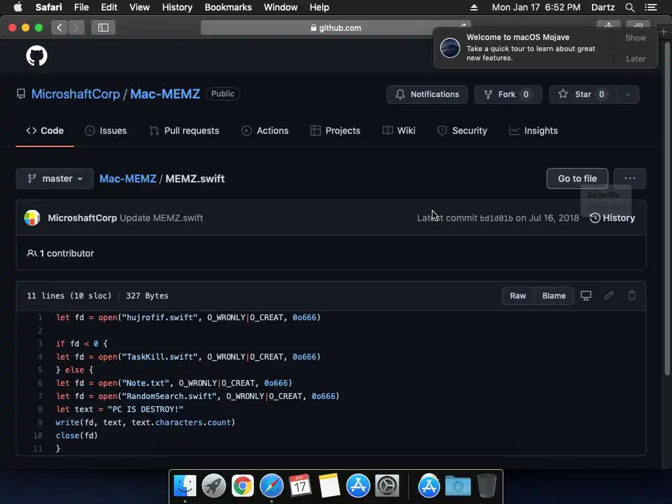Select the Code tab

pos(45,131)
